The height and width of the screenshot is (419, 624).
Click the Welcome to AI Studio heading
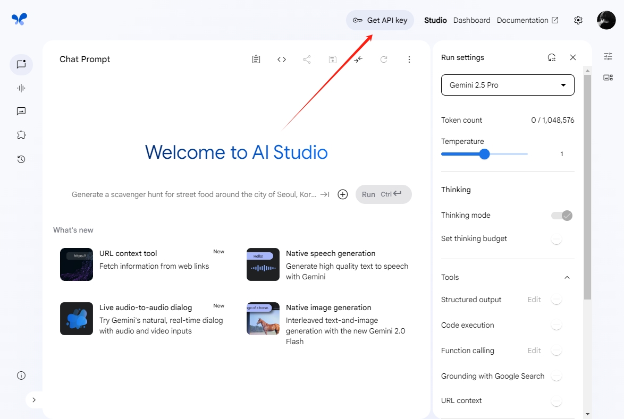237,152
